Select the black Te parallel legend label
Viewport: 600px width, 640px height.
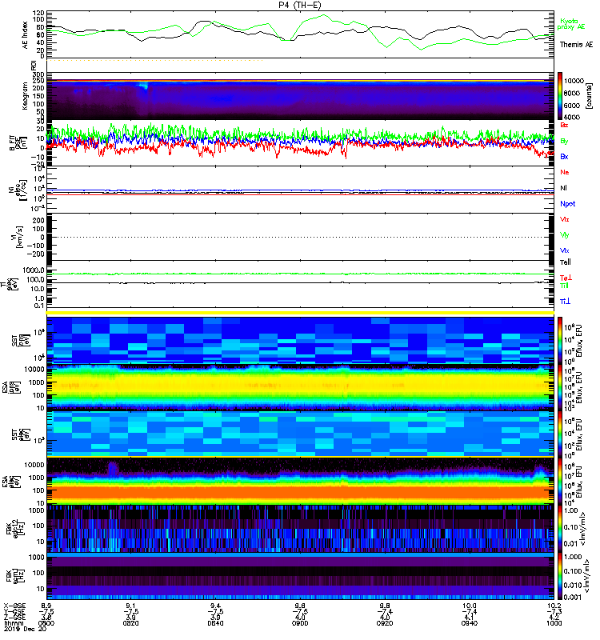[x=566, y=262]
